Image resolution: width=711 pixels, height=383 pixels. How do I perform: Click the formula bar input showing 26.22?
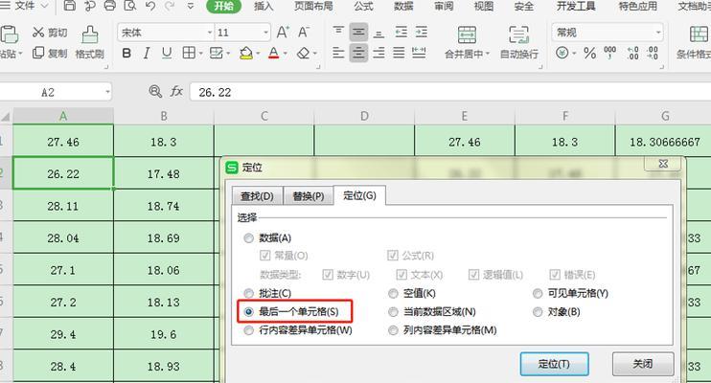coord(448,92)
